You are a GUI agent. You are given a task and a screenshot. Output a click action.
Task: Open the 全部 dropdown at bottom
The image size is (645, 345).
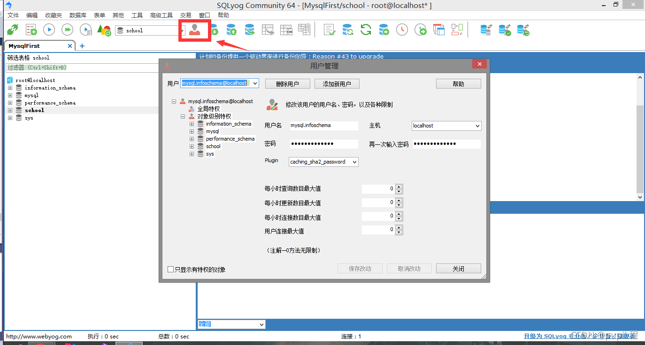[x=261, y=324]
